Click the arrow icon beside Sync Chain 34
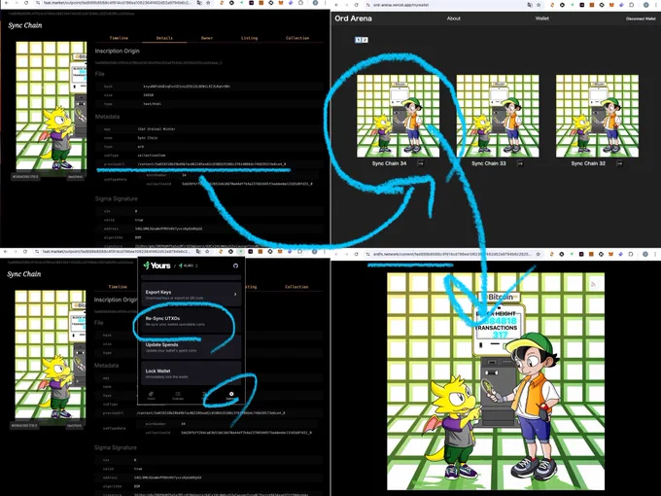 [x=420, y=163]
